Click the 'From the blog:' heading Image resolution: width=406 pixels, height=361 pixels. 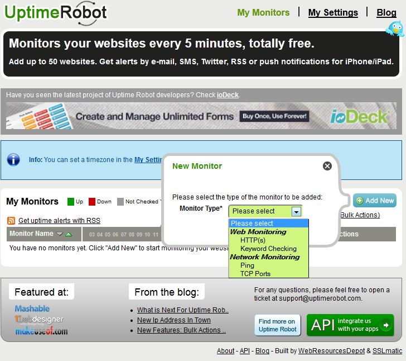(x=167, y=292)
